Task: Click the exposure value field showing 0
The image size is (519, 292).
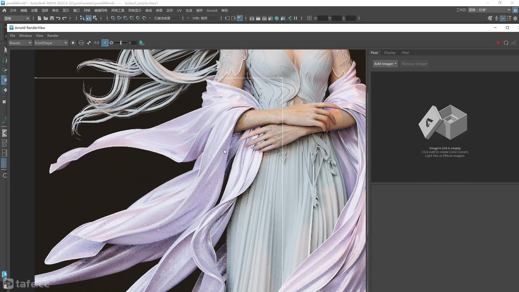Action: [132, 43]
